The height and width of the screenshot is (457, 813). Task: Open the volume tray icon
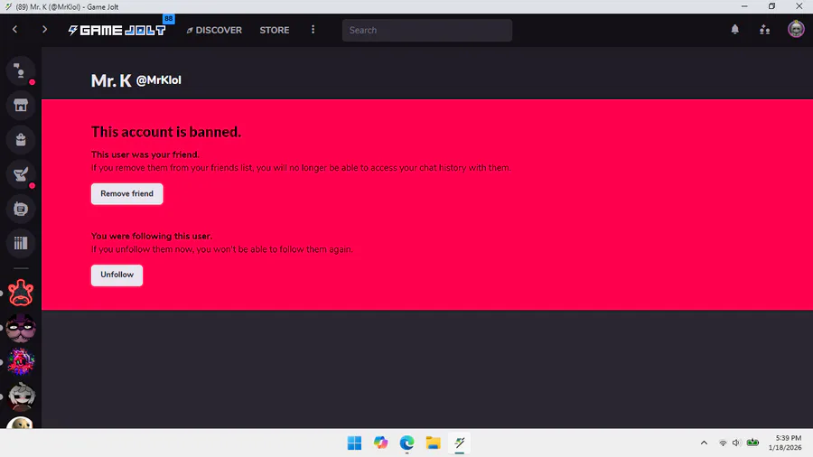736,443
